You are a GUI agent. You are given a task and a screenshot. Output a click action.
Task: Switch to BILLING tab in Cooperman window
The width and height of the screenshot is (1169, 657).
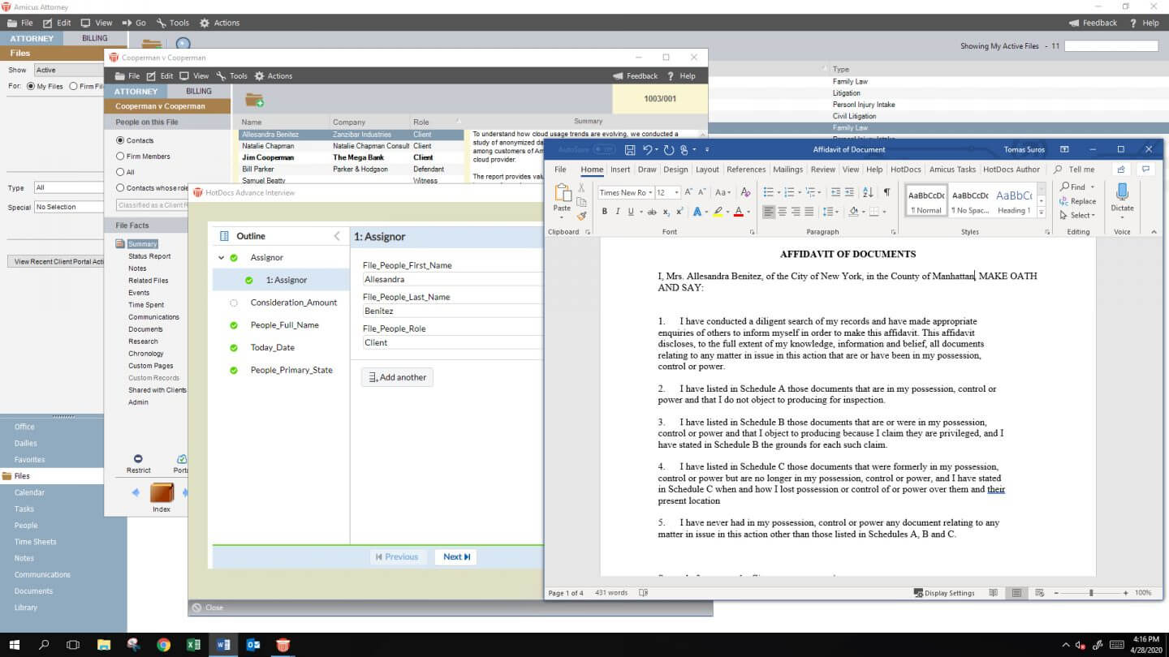[x=198, y=92]
